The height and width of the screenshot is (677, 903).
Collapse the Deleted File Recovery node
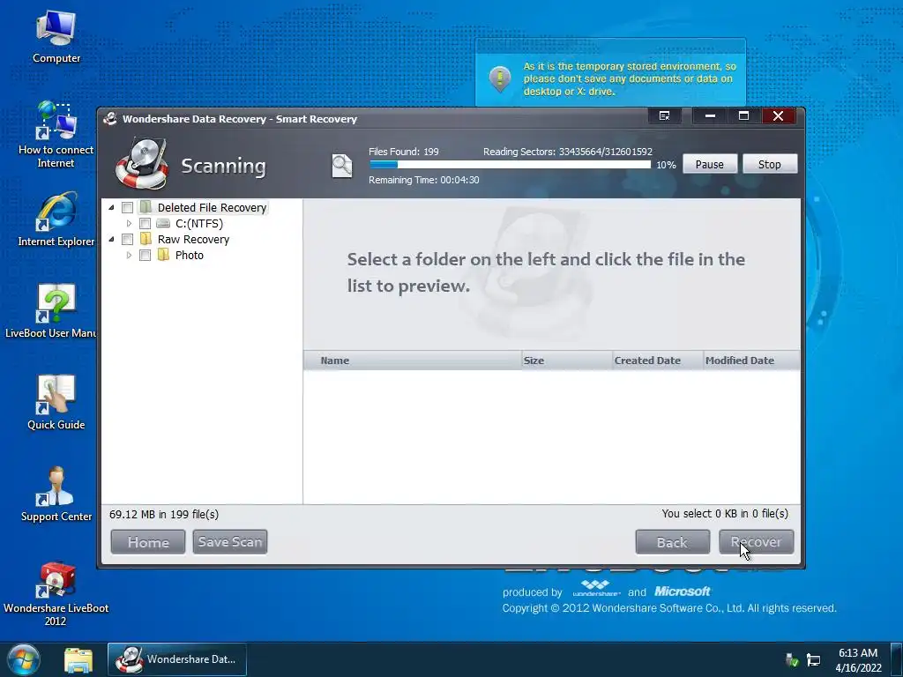pyautogui.click(x=111, y=207)
